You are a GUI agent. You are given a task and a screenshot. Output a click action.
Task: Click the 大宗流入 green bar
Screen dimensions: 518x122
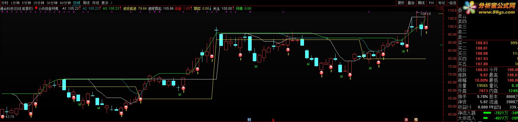click(x=486, y=118)
